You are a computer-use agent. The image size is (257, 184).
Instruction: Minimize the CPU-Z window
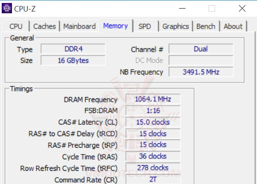click(182, 9)
